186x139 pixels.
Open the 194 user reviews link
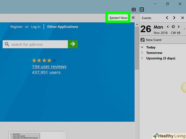click(x=49, y=66)
